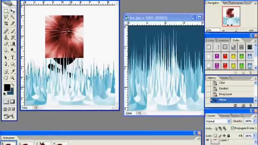Switch to the Actions tab

[x=224, y=78]
